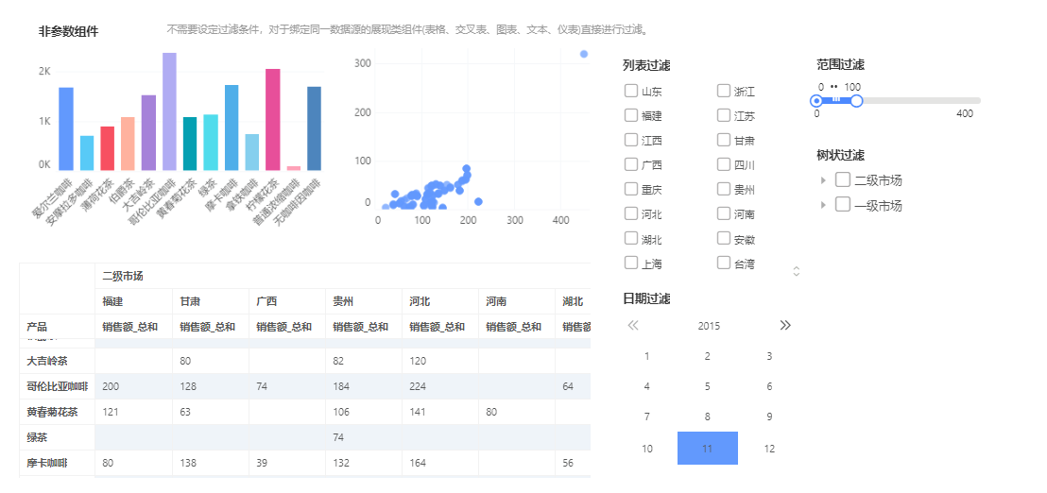Screen dimensions: 1047x493
Task: Click the dark pink 柠檬花茶 bar
Action: pyautogui.click(x=272, y=119)
